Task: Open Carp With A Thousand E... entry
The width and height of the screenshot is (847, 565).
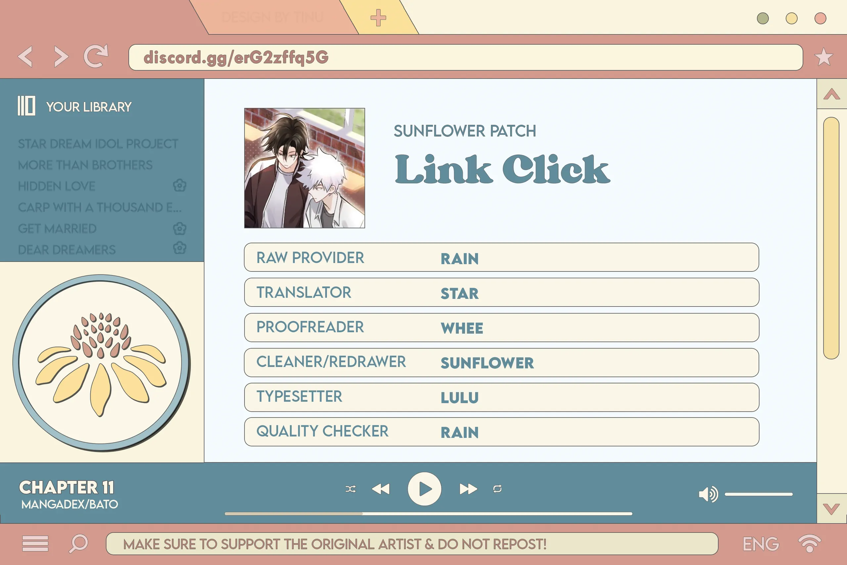Action: 100,207
